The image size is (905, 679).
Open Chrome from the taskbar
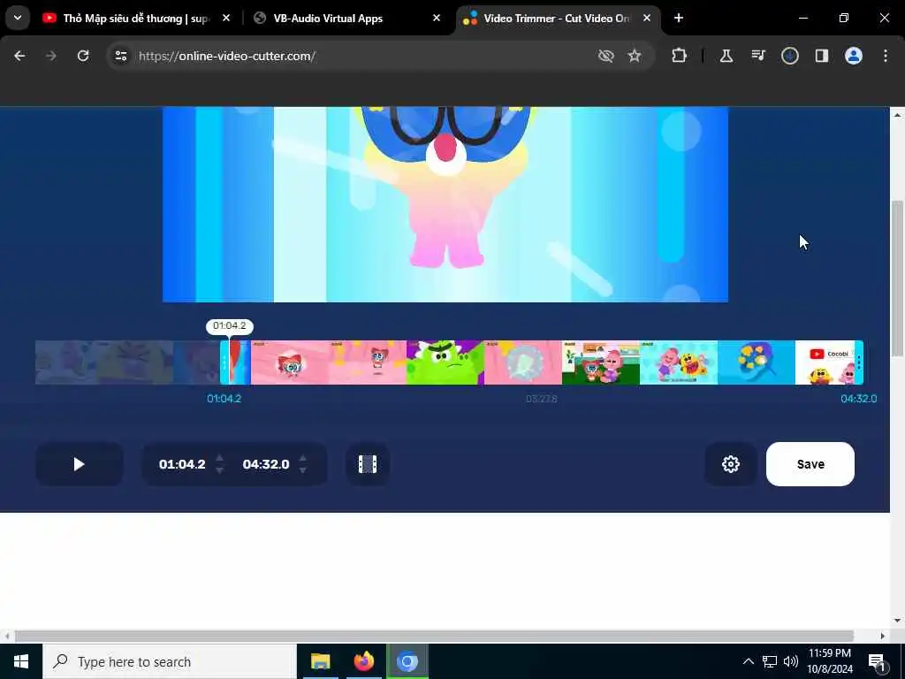coord(407,661)
